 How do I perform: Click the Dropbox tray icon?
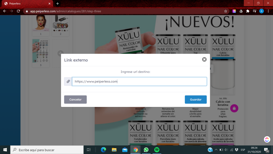pos(237,150)
